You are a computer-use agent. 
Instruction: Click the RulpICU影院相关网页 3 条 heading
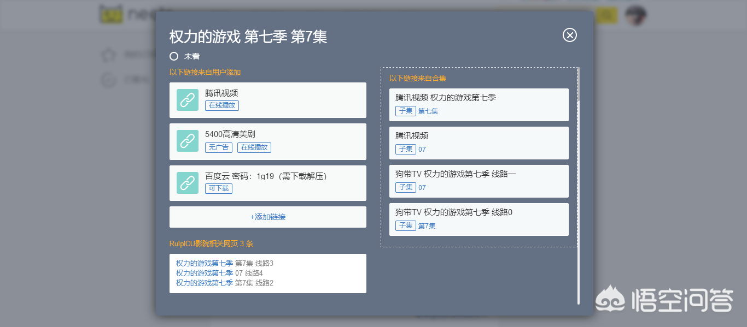(x=212, y=243)
